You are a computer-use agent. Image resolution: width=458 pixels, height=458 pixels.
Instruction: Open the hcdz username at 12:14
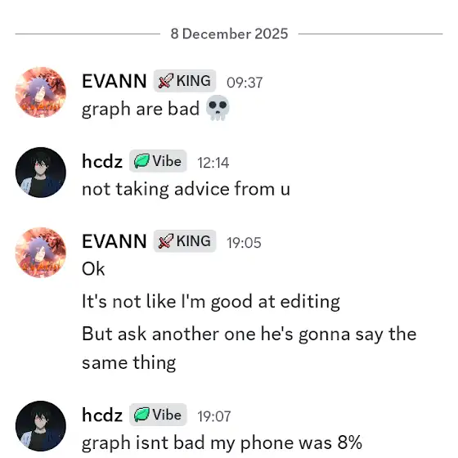102,161
